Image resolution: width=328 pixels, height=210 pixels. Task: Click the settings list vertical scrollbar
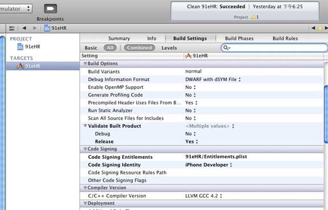(326, 114)
